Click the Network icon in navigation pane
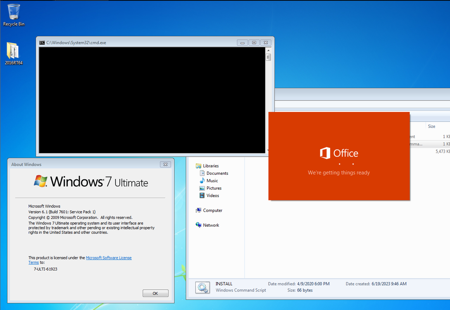 [198, 225]
